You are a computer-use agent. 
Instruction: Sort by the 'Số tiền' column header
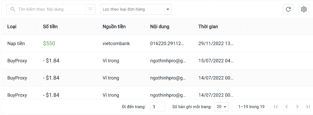[x=50, y=26]
